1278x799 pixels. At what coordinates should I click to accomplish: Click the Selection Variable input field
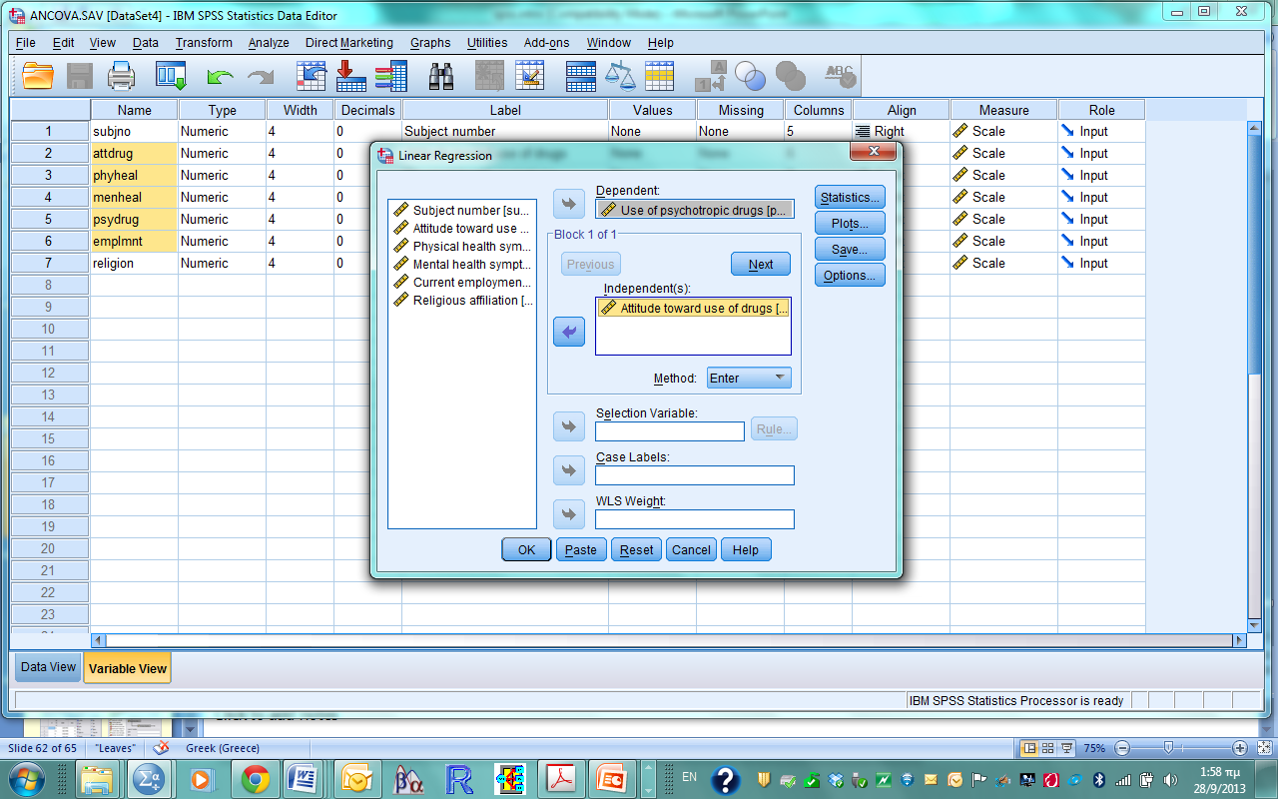coord(670,431)
